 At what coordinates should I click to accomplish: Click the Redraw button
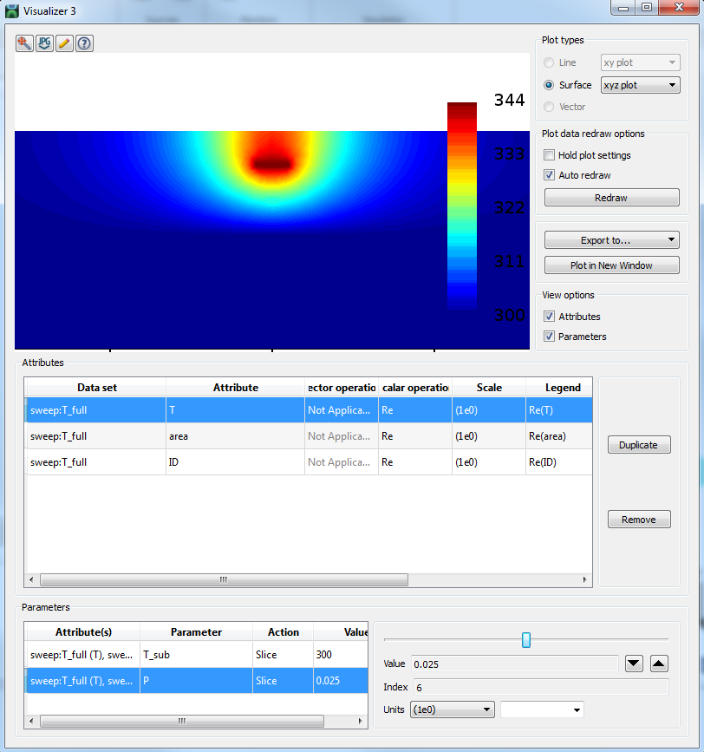click(611, 198)
